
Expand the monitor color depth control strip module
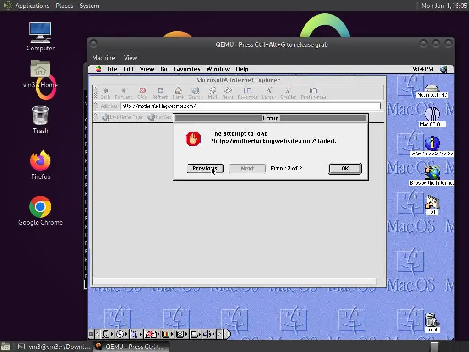[168, 334]
